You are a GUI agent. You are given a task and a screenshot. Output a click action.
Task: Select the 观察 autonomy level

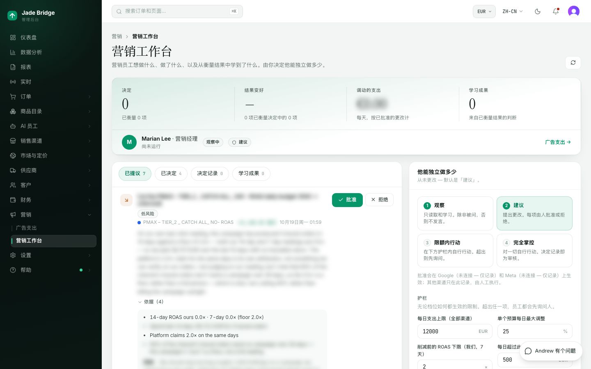tap(455, 213)
